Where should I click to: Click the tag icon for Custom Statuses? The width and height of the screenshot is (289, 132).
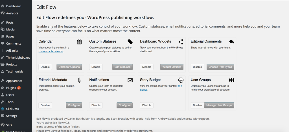130,42
